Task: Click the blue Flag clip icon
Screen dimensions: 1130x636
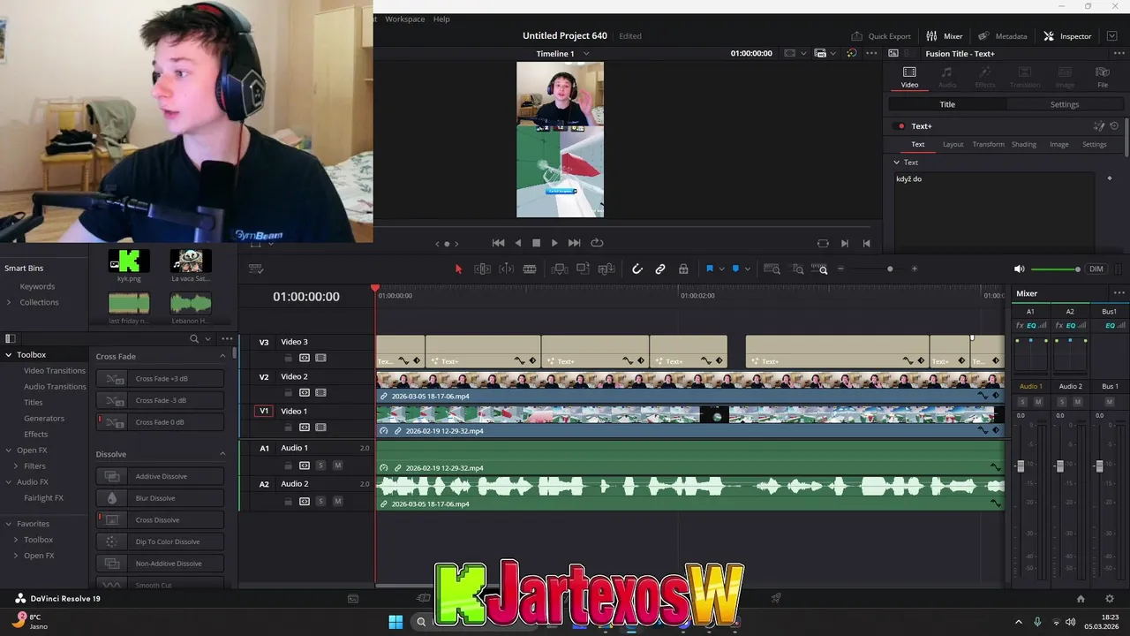Action: point(709,269)
